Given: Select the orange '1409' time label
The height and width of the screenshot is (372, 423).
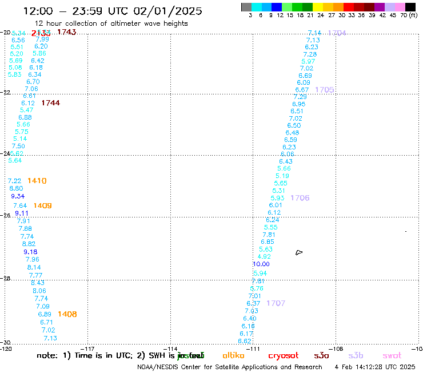Looking at the screenshot, I should point(42,205).
